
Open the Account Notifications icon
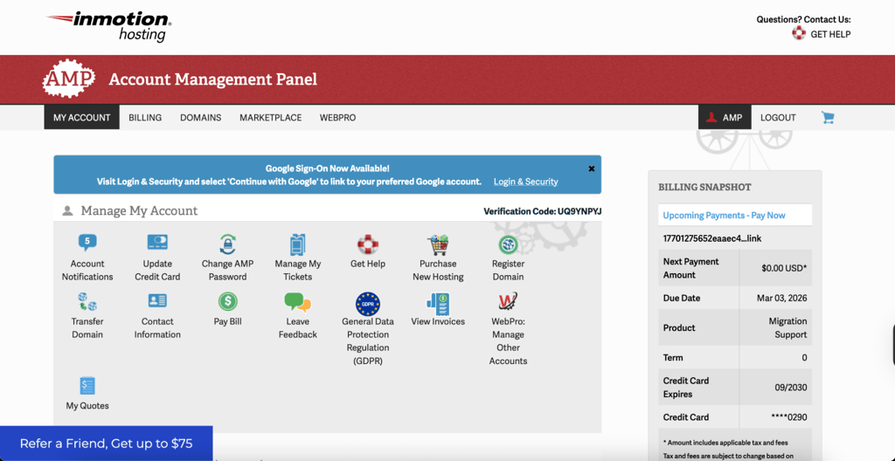tap(87, 244)
